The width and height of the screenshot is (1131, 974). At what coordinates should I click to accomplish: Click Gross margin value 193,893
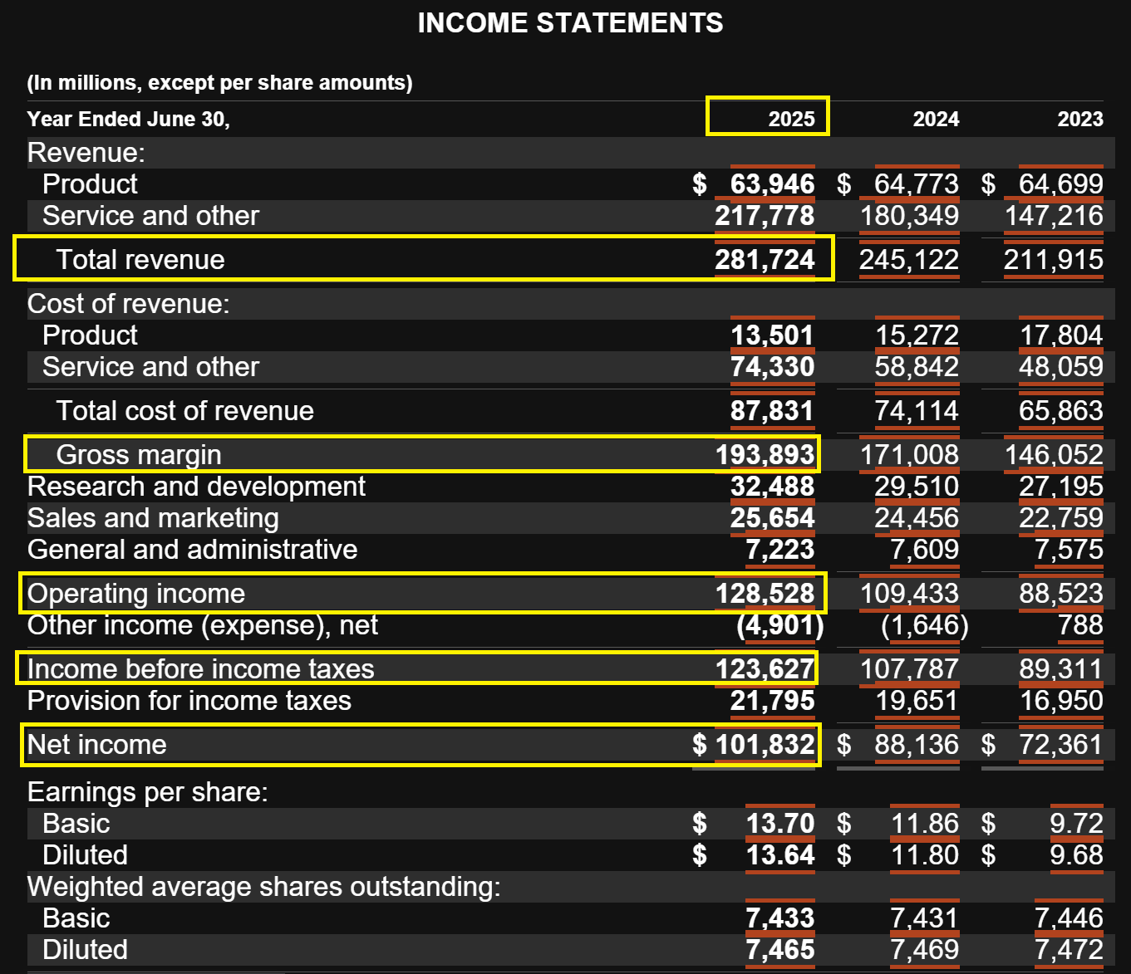tap(765, 454)
